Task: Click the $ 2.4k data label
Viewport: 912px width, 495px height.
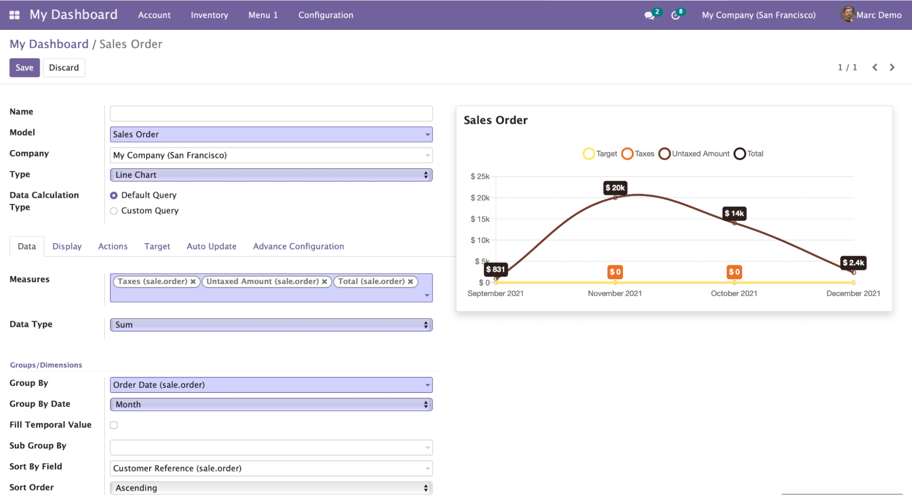Action: (853, 263)
